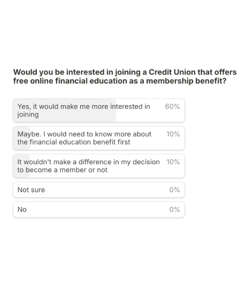This screenshot has height=285, width=249.
Task: Click "to become a member or not" text line
Action: pos(62,170)
